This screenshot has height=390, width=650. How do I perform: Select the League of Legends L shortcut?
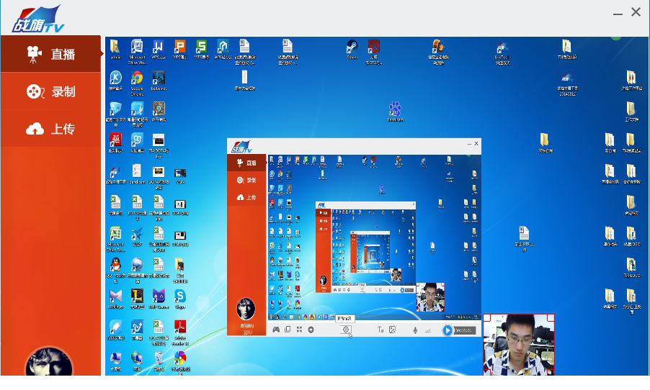(x=137, y=299)
